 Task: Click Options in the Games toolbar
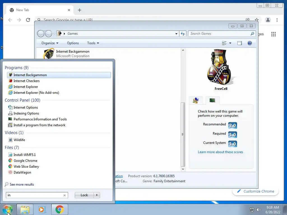[73, 43]
